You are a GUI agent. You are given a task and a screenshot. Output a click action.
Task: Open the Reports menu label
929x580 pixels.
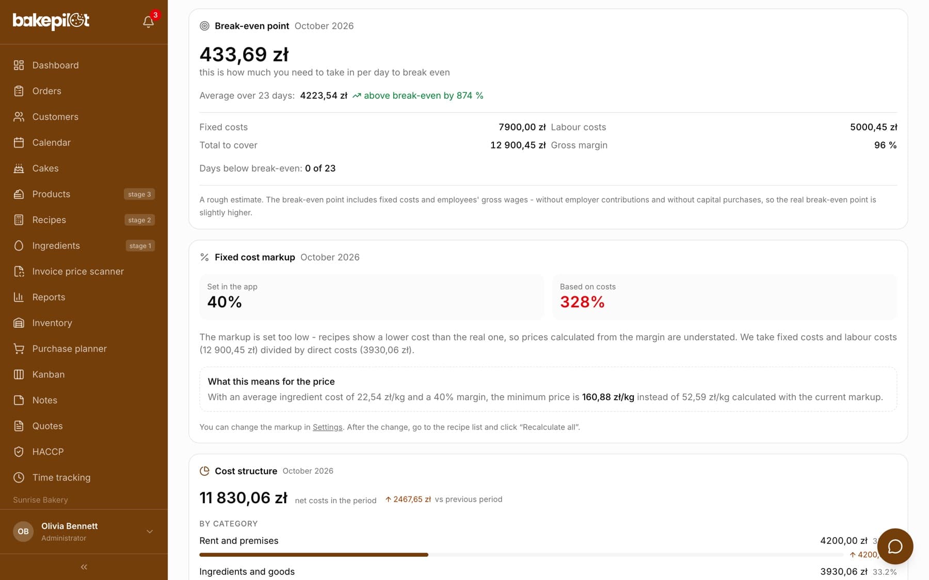[49, 297]
